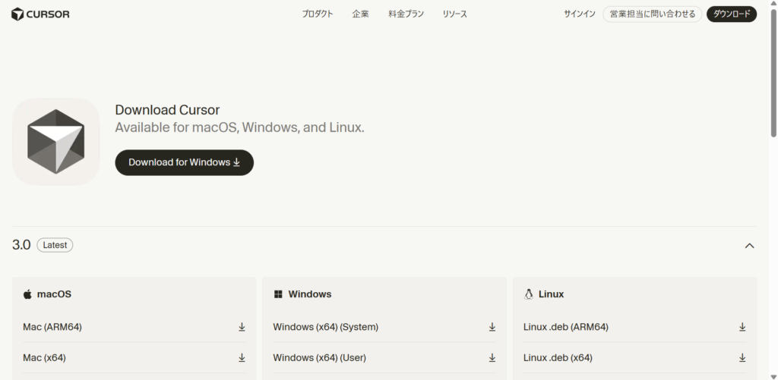Image resolution: width=778 pixels, height=380 pixels.
Task: Download Windows (x64) (User) via its arrow icon
Action: point(492,357)
